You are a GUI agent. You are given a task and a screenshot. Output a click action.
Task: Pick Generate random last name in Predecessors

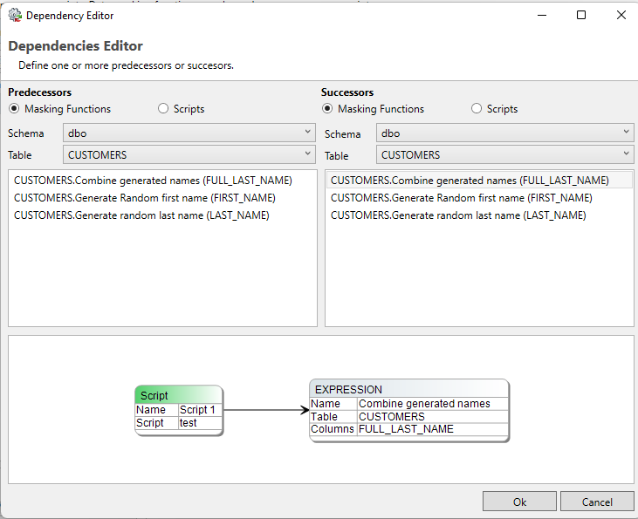[141, 215]
